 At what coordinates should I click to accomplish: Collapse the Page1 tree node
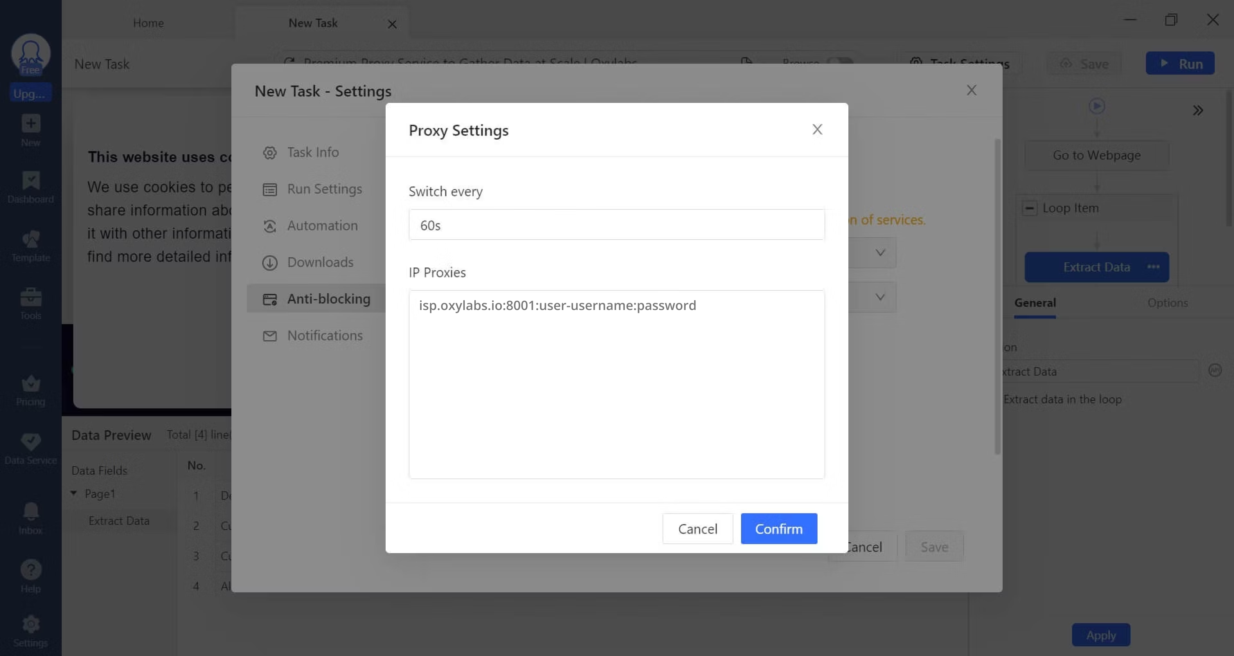pos(74,493)
